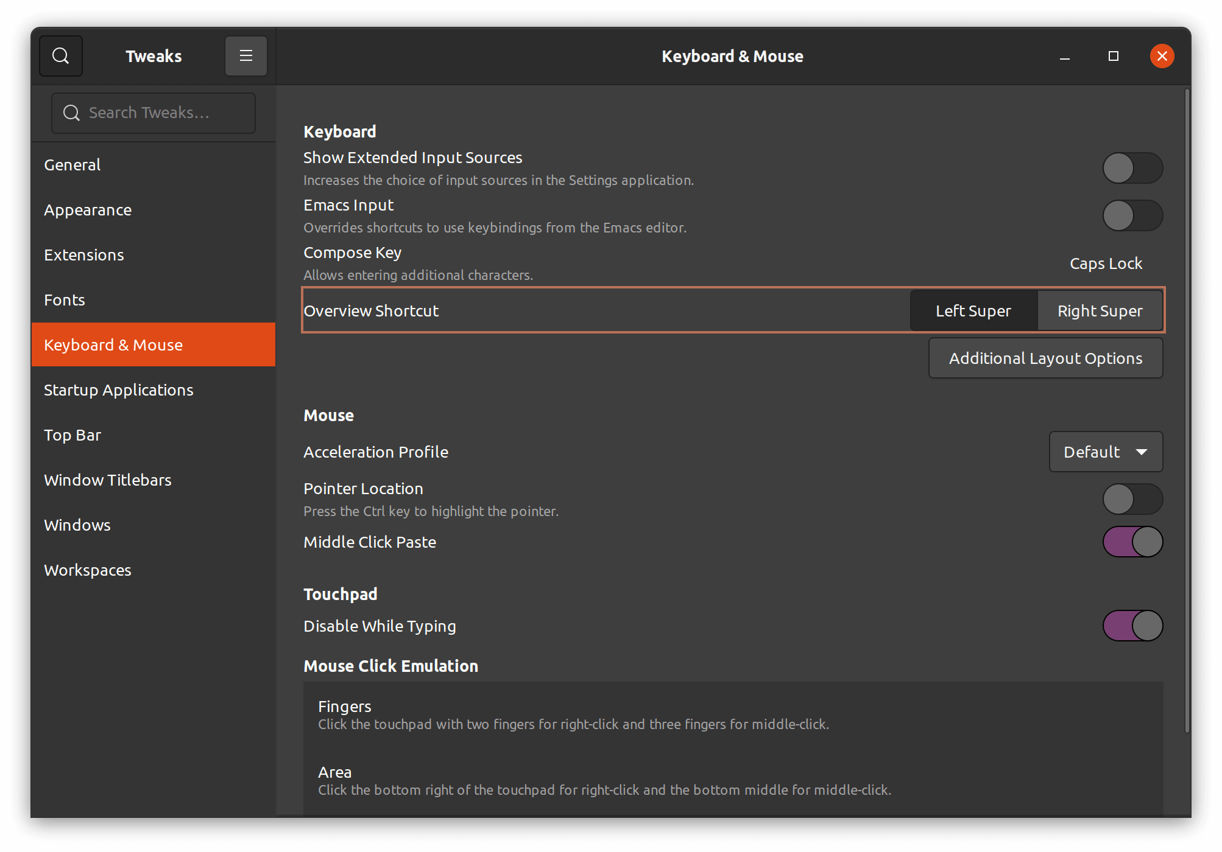Go to Appearance section in sidebar
Image resolution: width=1222 pixels, height=852 pixels.
[x=88, y=210]
